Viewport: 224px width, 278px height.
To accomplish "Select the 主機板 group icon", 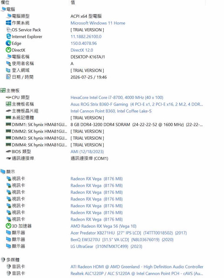I will 3,90.
